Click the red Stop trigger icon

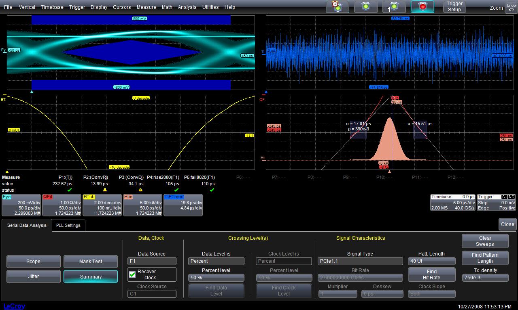coord(422,7)
